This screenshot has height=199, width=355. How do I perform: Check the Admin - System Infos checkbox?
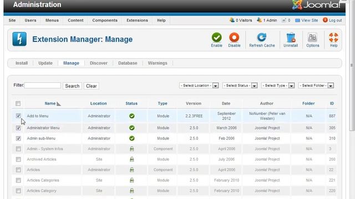point(18,149)
